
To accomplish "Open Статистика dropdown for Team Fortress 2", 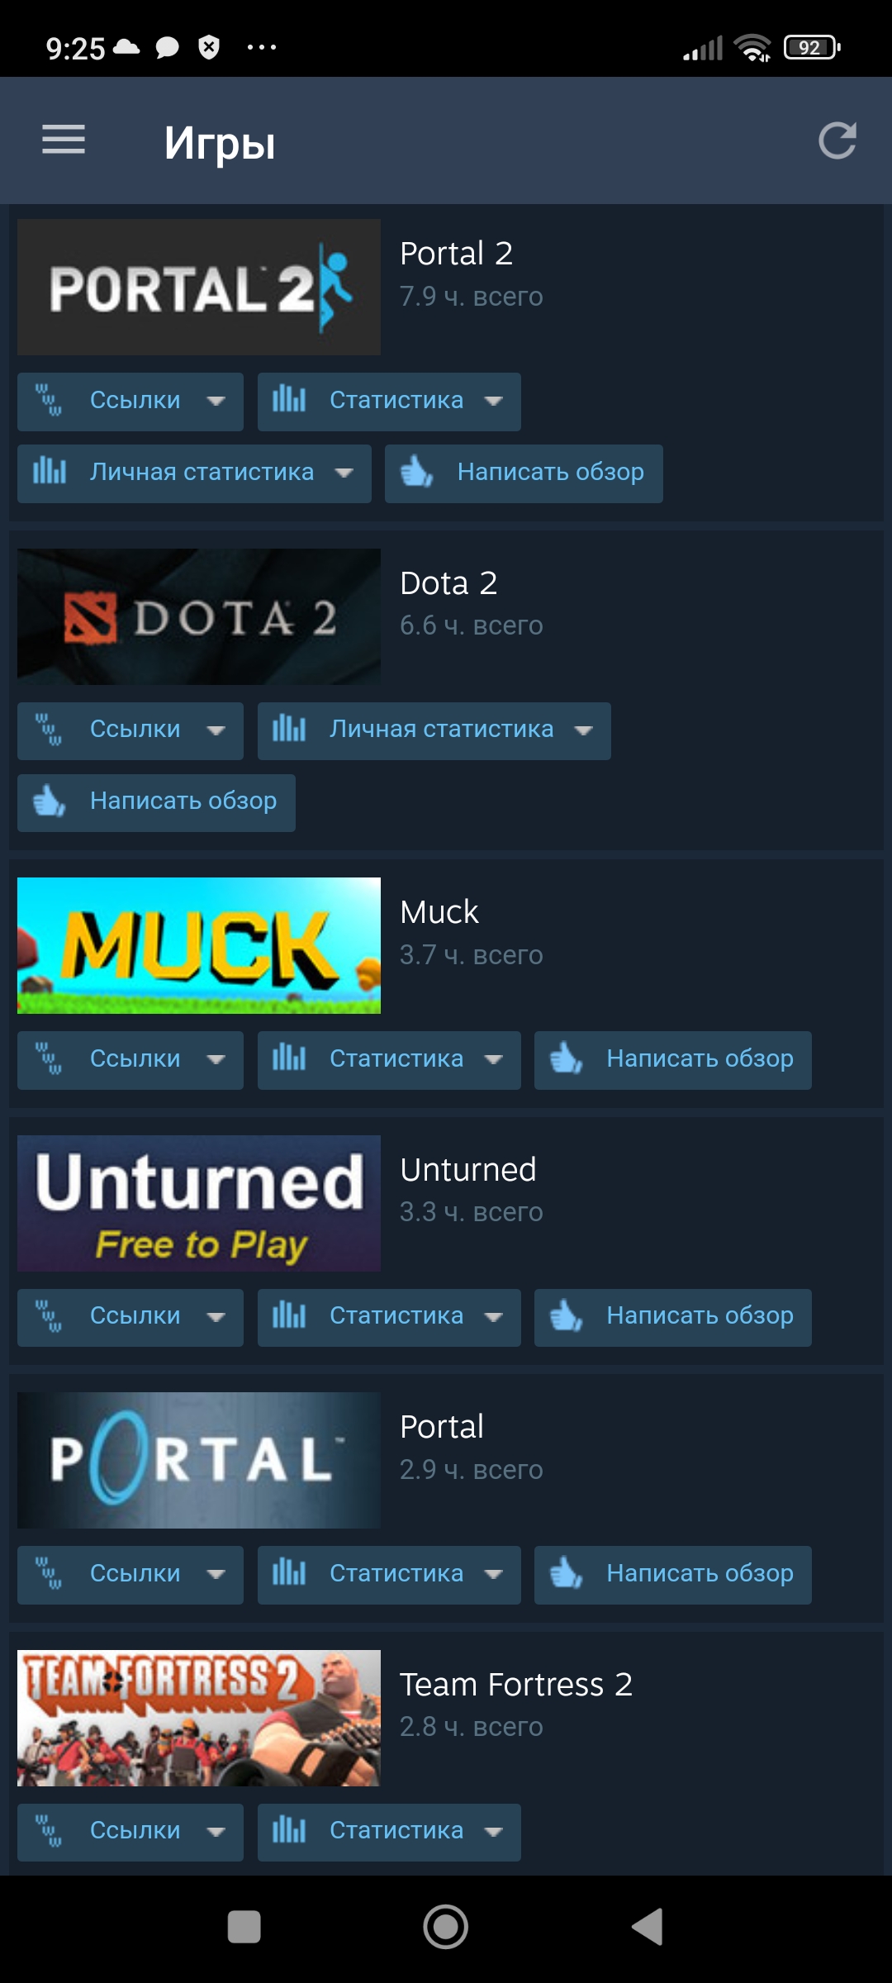I will pyautogui.click(x=389, y=1832).
